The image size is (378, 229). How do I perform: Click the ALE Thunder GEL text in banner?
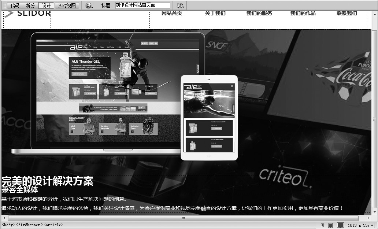coord(86,61)
